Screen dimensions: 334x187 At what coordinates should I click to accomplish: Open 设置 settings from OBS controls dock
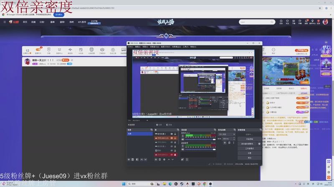pyautogui.click(x=249, y=153)
